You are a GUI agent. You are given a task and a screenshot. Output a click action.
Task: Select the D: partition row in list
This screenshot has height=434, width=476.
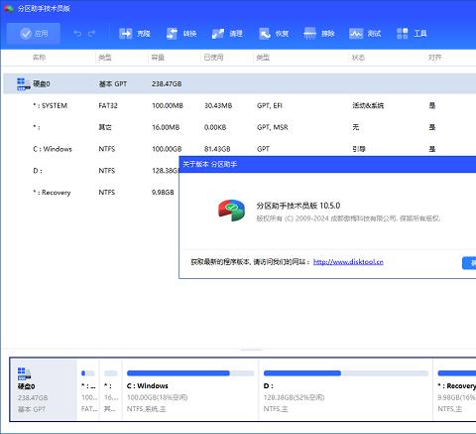pyautogui.click(x=91, y=171)
